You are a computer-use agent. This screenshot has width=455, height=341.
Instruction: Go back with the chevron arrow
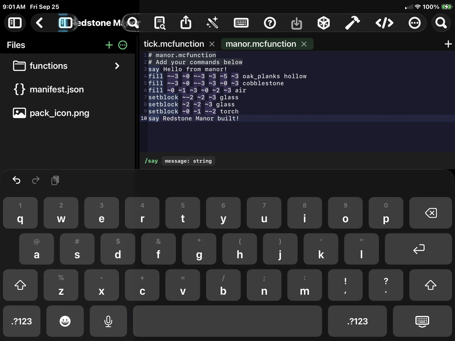[x=40, y=23]
